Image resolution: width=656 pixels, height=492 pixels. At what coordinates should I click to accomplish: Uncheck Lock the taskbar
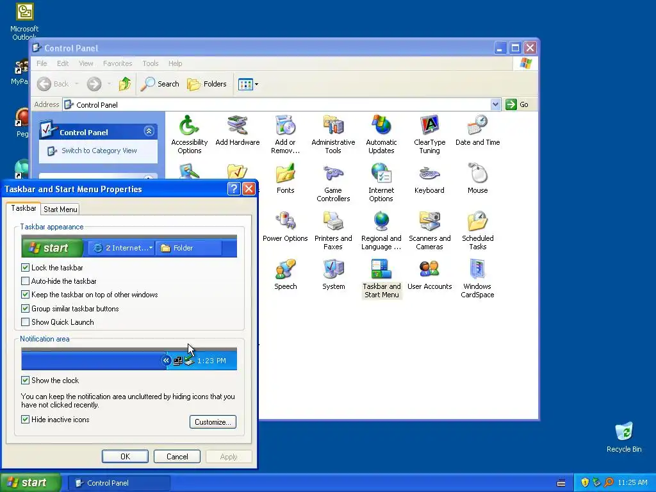tap(25, 267)
